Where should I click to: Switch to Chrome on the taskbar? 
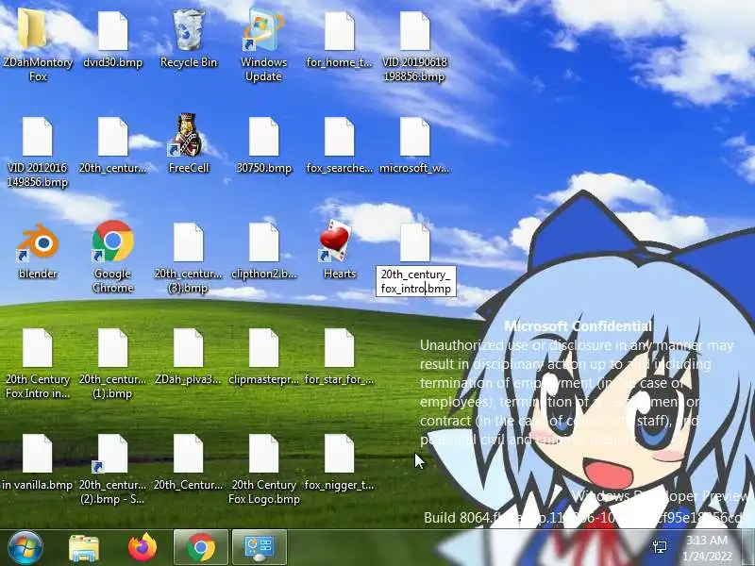(x=201, y=547)
